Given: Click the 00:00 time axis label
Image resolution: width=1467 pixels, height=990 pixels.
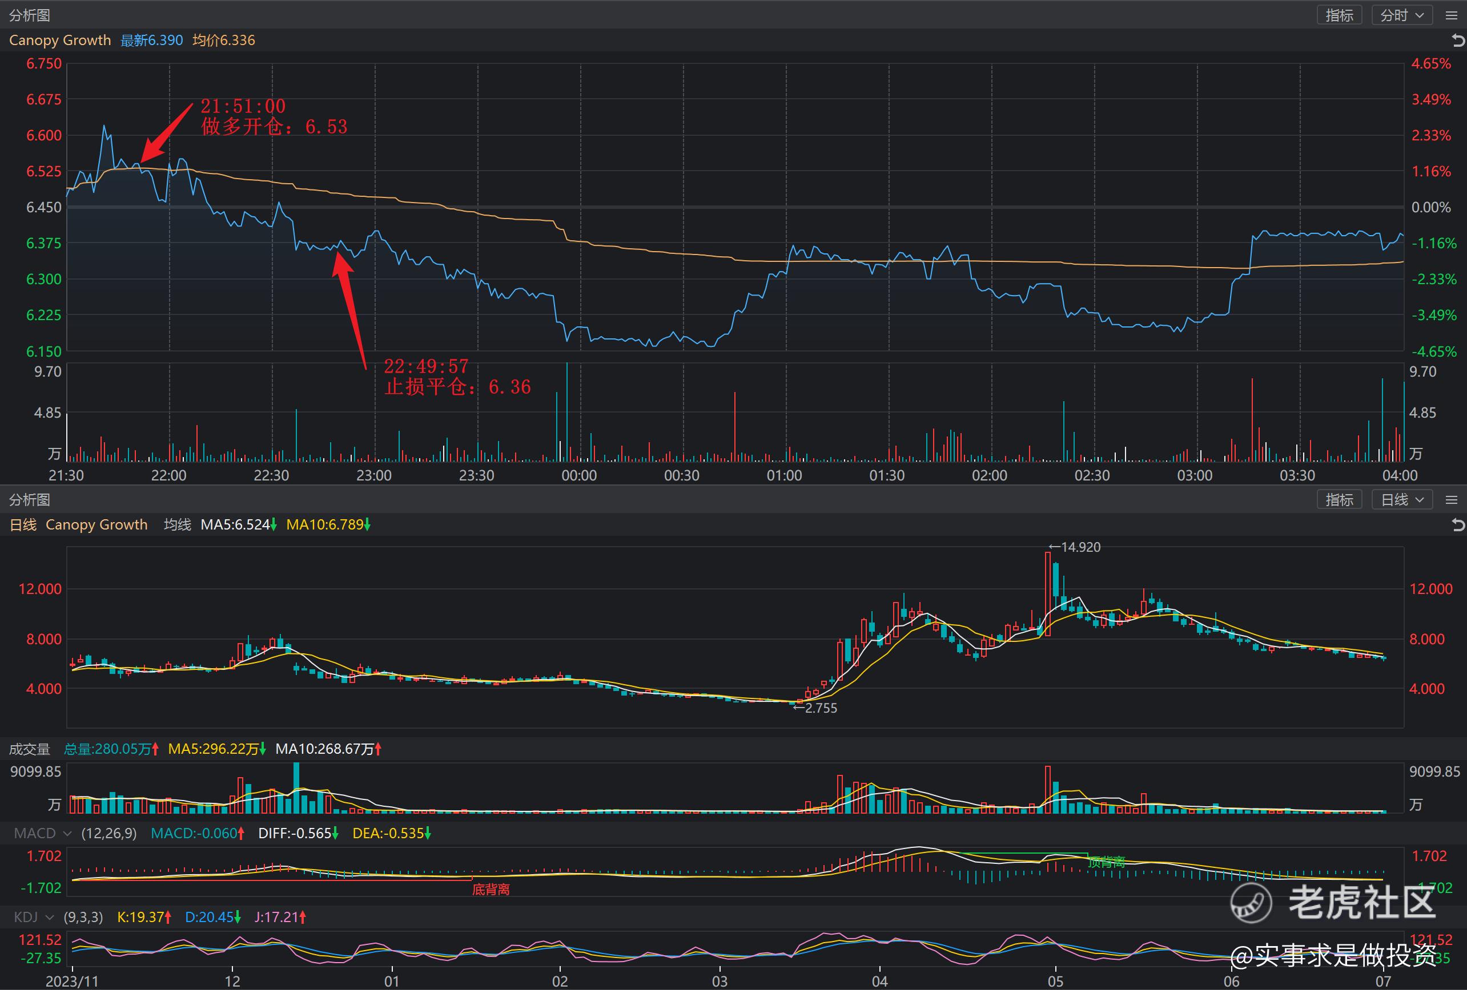Looking at the screenshot, I should (x=579, y=475).
